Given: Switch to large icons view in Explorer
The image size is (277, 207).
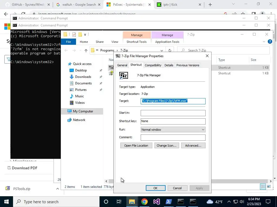Looking at the screenshot, I should [269, 187].
